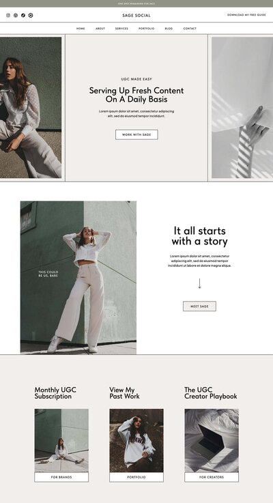Open the TikTok social icon
The height and width of the screenshot is (503, 273).
(23, 15)
